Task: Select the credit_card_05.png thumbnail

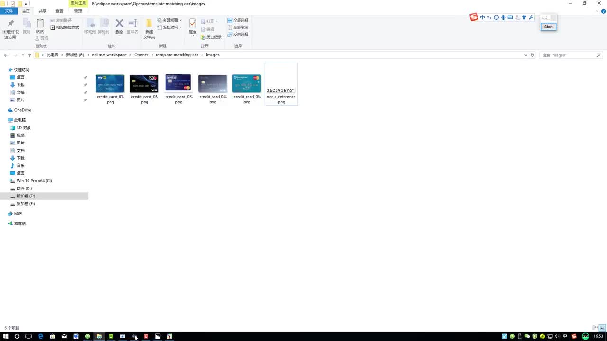Action: [247, 83]
